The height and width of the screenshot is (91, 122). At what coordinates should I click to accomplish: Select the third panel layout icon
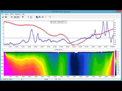click(18, 17)
